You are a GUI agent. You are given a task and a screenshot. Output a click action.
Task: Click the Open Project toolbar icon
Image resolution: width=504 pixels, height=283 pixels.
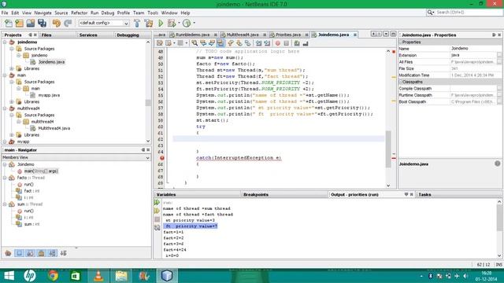[x=31, y=23]
